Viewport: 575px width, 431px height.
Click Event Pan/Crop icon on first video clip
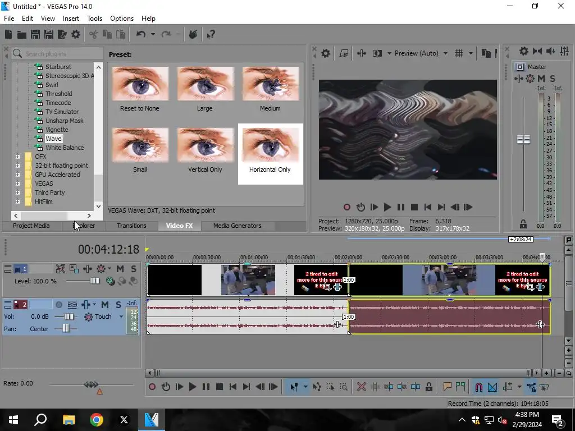tap(328, 287)
